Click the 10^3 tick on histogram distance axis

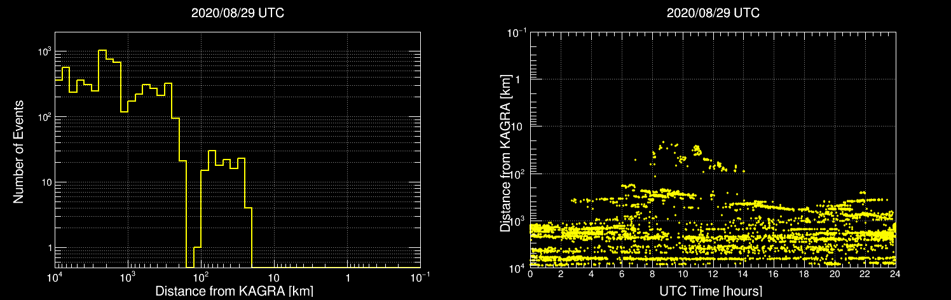[128, 276]
